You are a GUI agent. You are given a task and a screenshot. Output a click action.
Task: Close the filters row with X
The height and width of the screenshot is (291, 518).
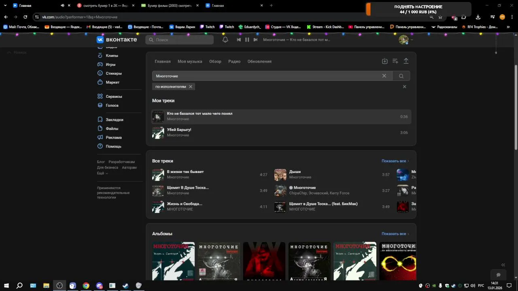pos(404,86)
